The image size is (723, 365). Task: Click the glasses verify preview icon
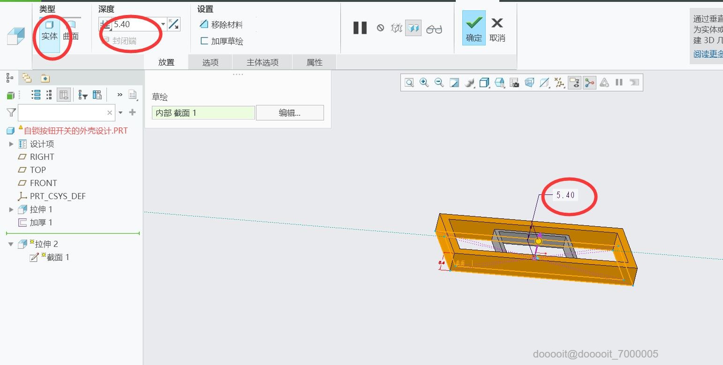coord(434,29)
